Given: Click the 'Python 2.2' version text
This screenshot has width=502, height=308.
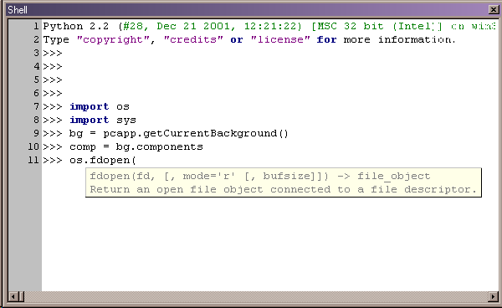Looking at the screenshot, I should click(76, 26).
